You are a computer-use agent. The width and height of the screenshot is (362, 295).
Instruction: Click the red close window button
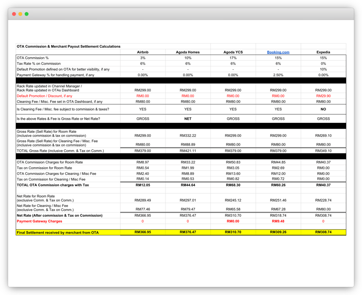[14, 14]
